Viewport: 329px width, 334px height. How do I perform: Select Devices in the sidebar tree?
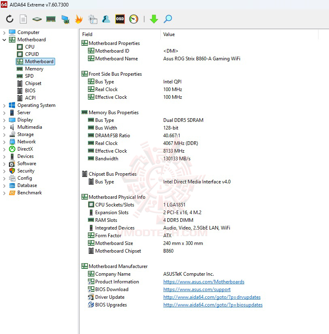26,156
